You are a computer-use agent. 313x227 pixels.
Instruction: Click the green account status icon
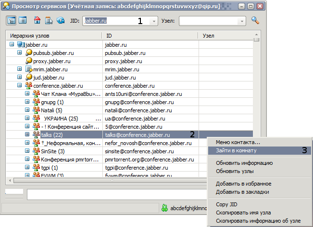[164, 208]
